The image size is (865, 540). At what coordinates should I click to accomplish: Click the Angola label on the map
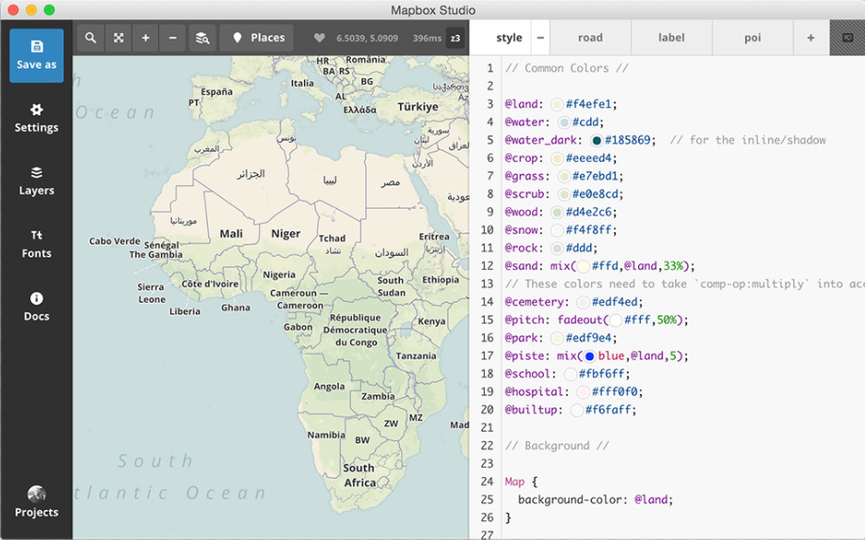tap(329, 387)
